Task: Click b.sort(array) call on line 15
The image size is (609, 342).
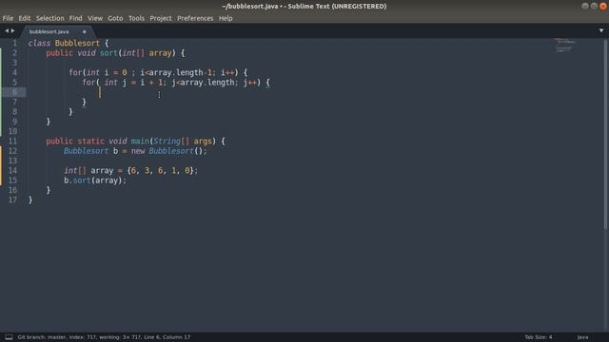Action: pos(93,180)
